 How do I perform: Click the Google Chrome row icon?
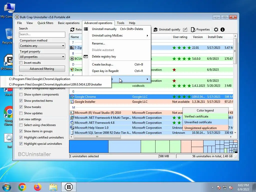[72, 97]
